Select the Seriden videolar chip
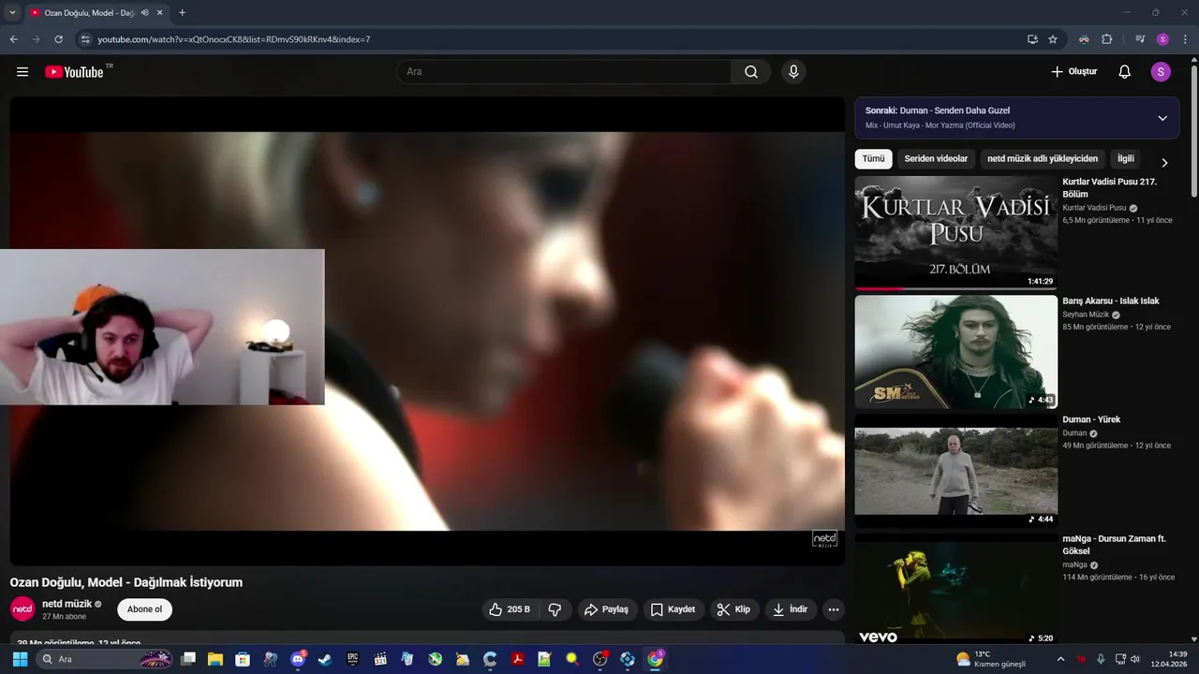The image size is (1199, 674). [936, 159]
